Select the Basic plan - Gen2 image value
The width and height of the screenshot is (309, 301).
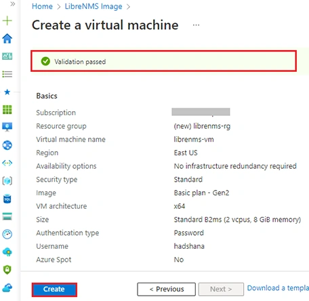coord(201,193)
